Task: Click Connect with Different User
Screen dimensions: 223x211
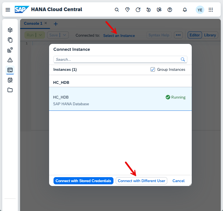Action: pyautogui.click(x=141, y=181)
